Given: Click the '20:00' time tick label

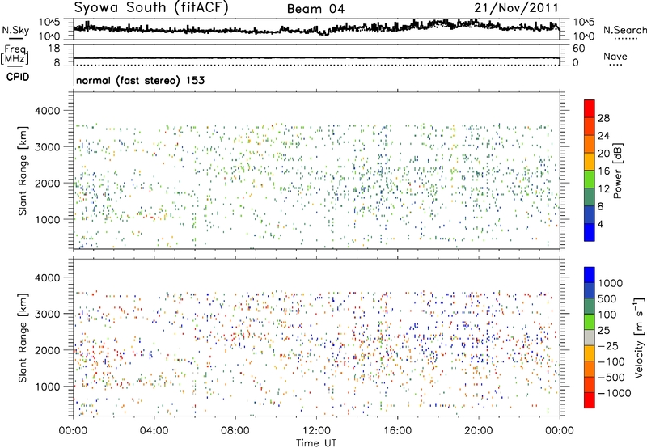Looking at the screenshot, I should tap(479, 431).
